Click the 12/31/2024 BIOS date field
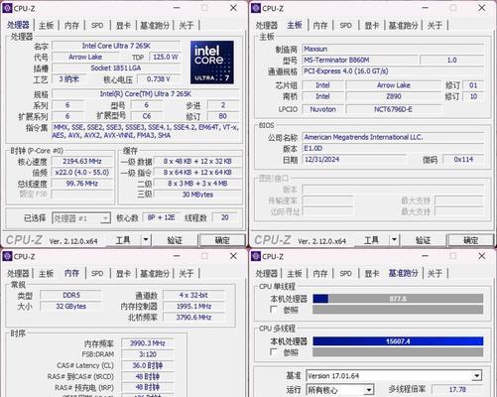Screen dimensions: 497x397 [354, 160]
